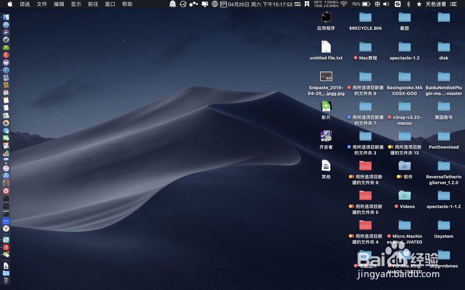Open Launchpad rocket icon in Dock
The image size is (465, 290).
tap(6, 39)
